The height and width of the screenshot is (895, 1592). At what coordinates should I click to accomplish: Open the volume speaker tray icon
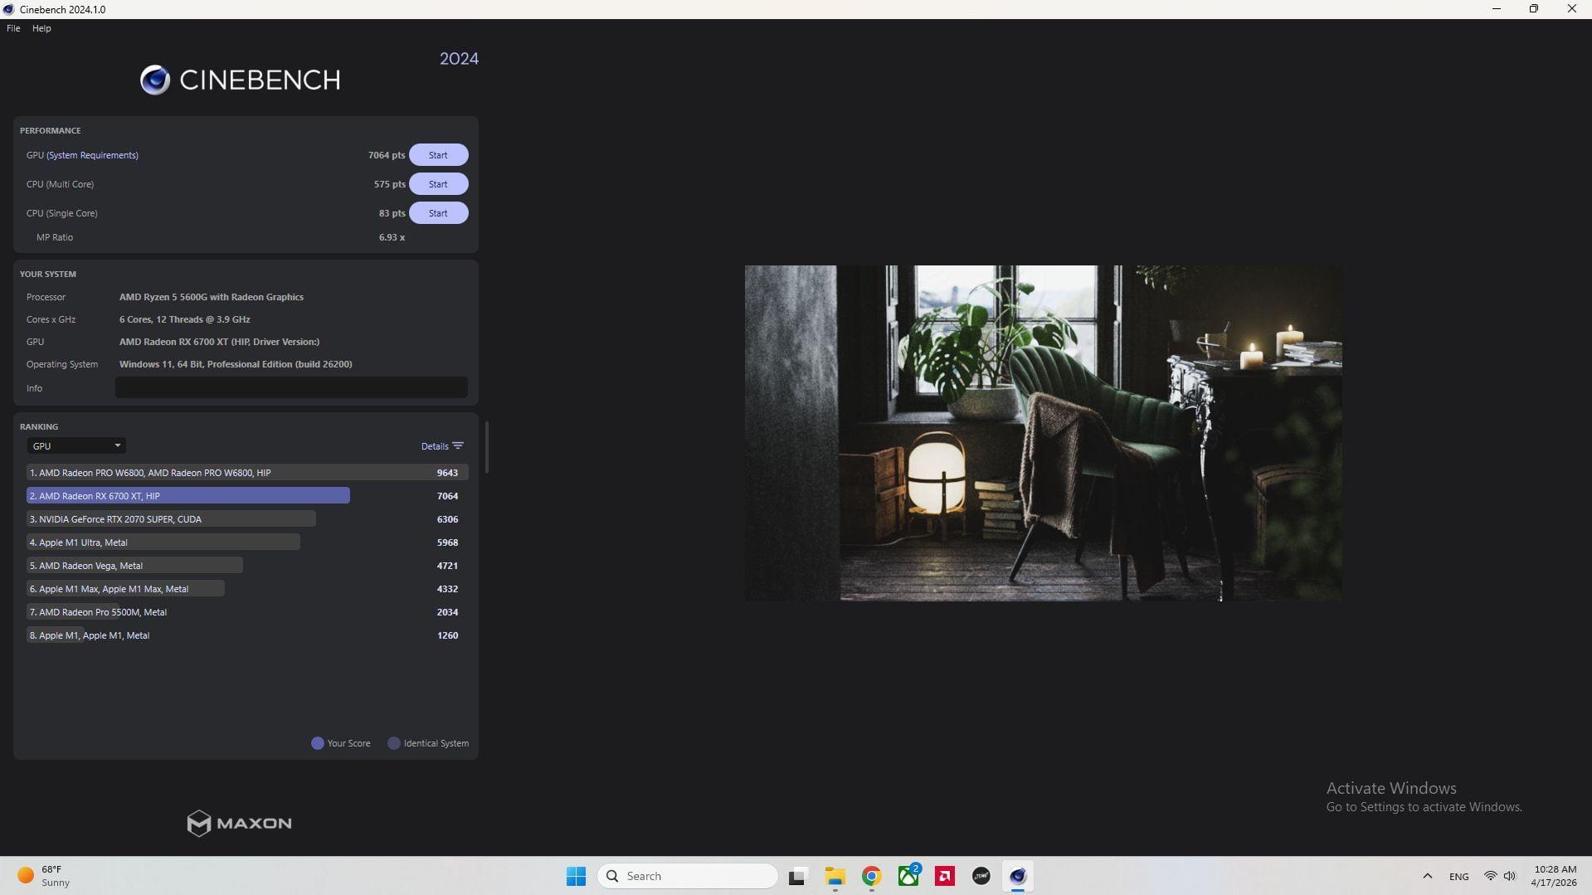click(1510, 876)
